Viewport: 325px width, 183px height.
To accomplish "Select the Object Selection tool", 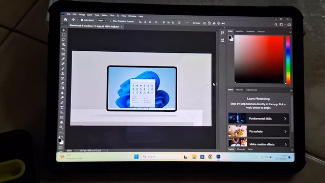I will point(63,44).
